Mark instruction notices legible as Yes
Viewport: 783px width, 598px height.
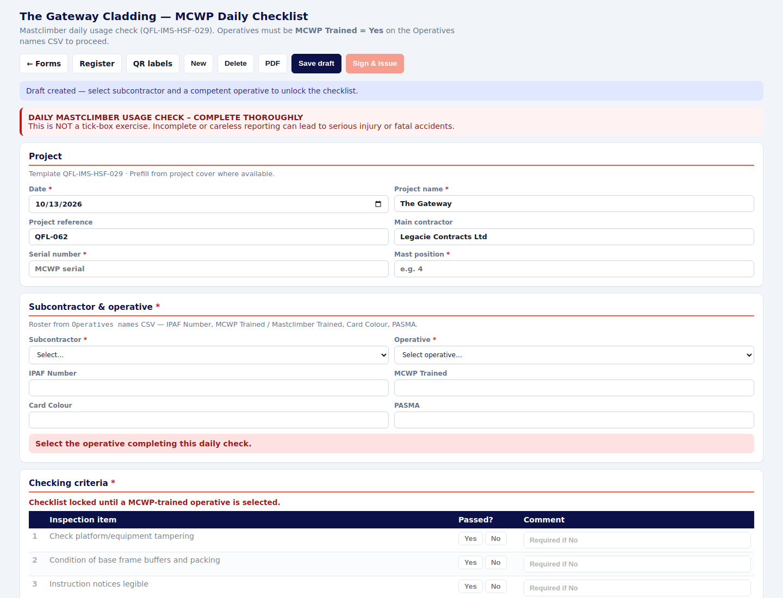coord(470,587)
